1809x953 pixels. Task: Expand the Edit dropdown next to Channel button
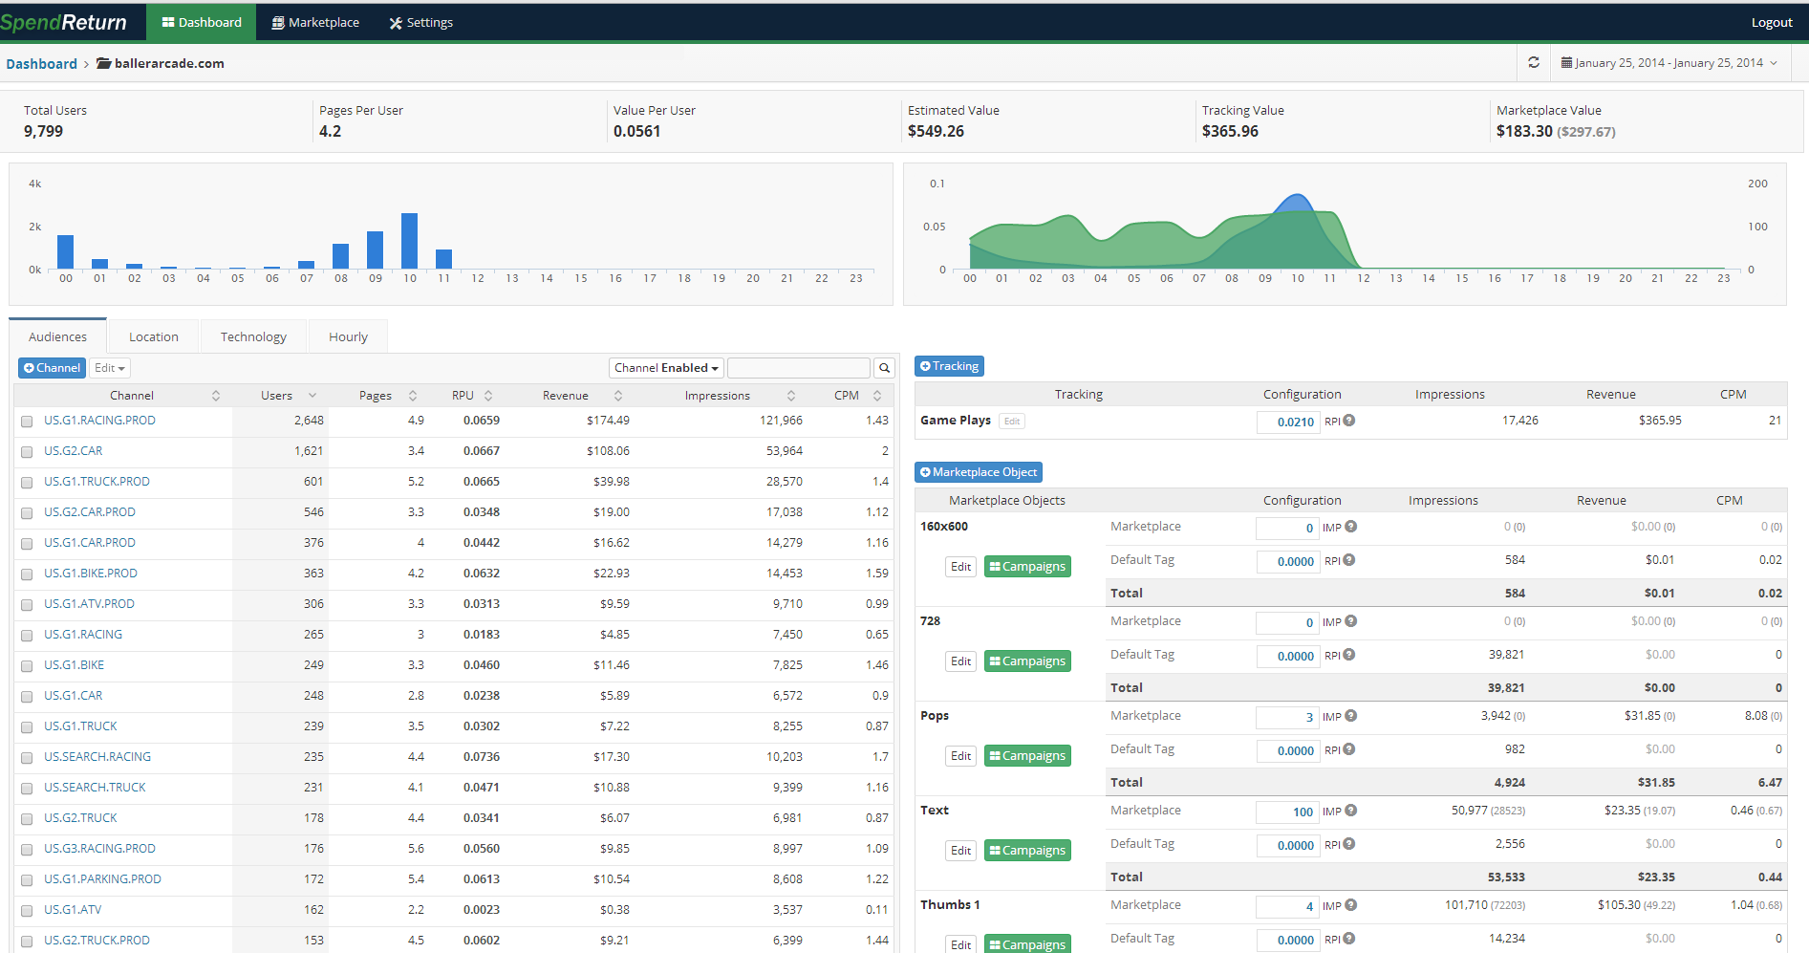(109, 367)
